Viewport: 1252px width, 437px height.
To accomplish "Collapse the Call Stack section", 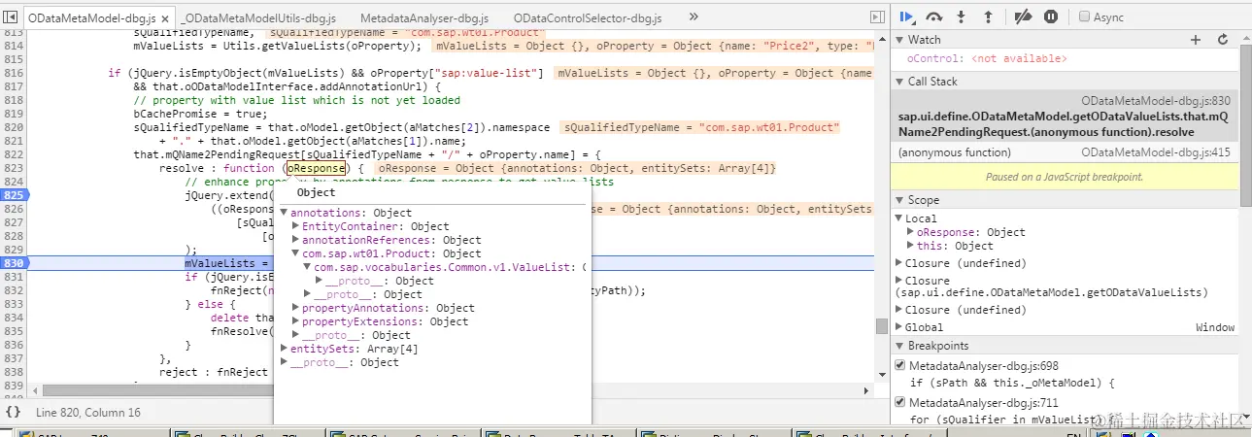I will [x=899, y=82].
